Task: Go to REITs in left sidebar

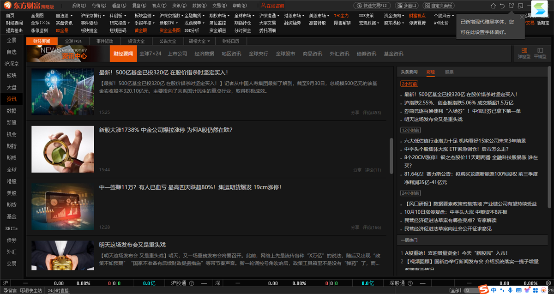Action: 12,228
